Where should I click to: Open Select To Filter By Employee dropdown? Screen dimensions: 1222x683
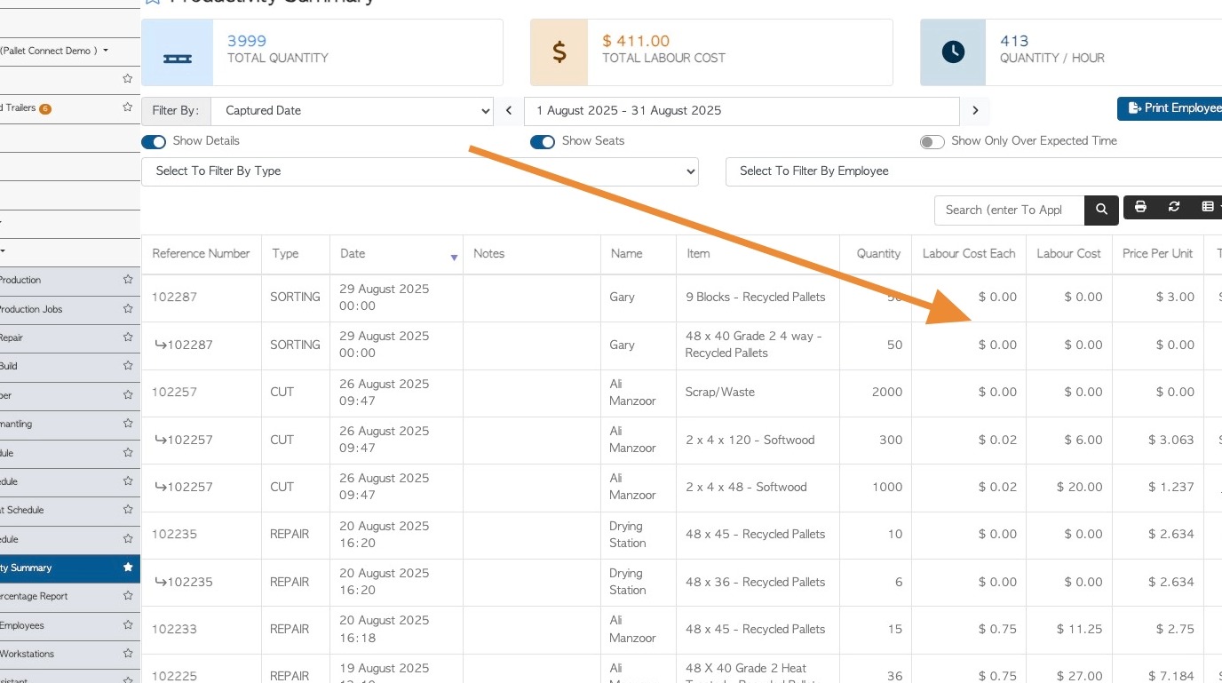click(972, 171)
